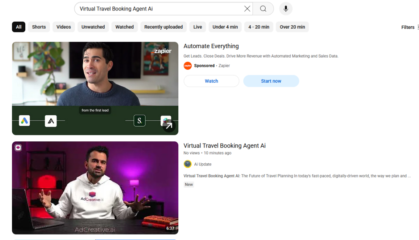Click the magnifying glass search button
Screen dimensions: 419x240
point(263,9)
